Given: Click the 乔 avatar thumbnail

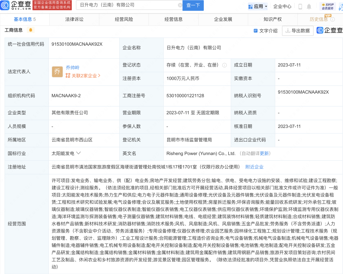Looking at the screenshot, I should pyautogui.click(x=57, y=72).
